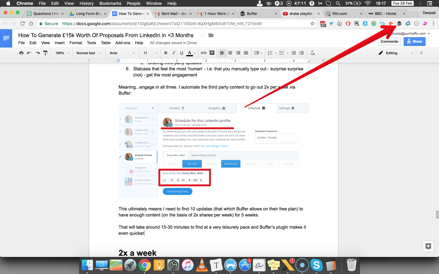The height and width of the screenshot is (274, 439).
Task: Toggle underline formatting
Action: click(x=181, y=53)
